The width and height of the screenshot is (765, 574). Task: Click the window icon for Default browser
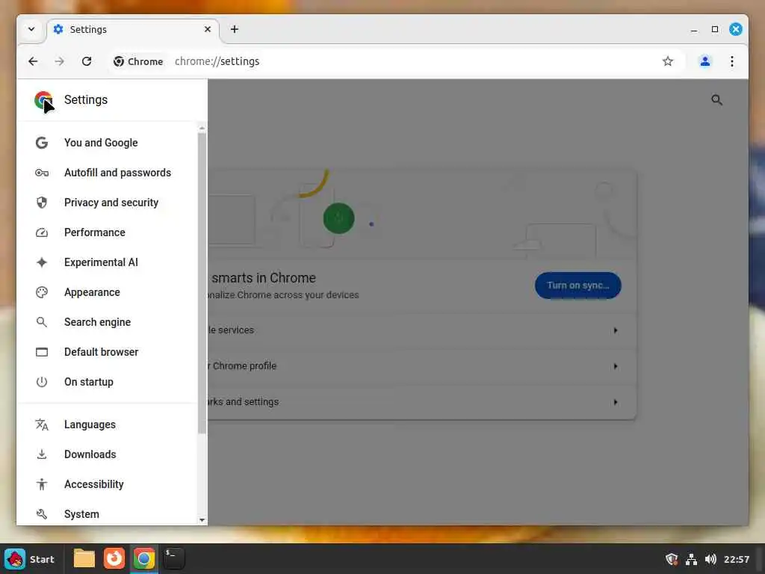tap(42, 352)
